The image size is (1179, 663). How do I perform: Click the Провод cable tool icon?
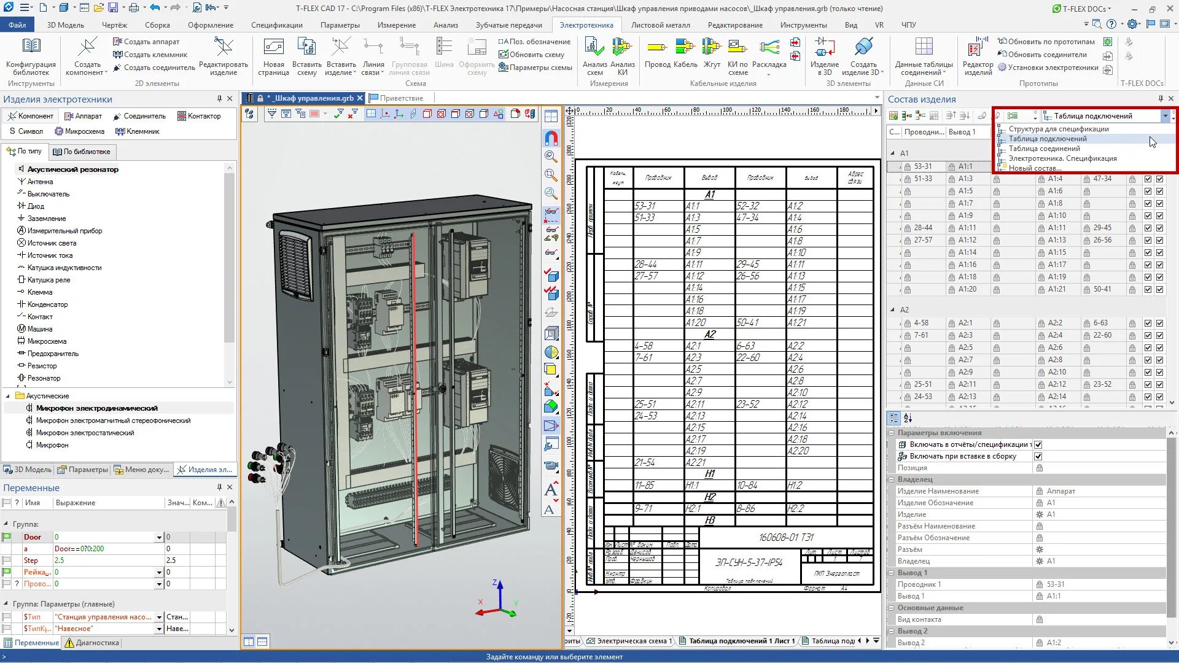[x=656, y=48]
